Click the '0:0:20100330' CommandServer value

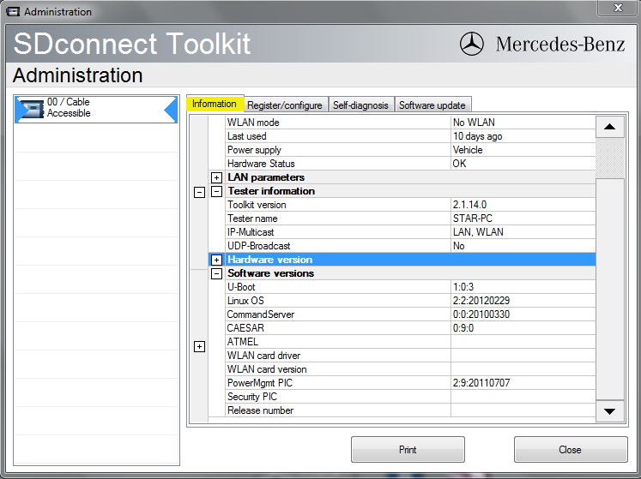click(x=481, y=314)
